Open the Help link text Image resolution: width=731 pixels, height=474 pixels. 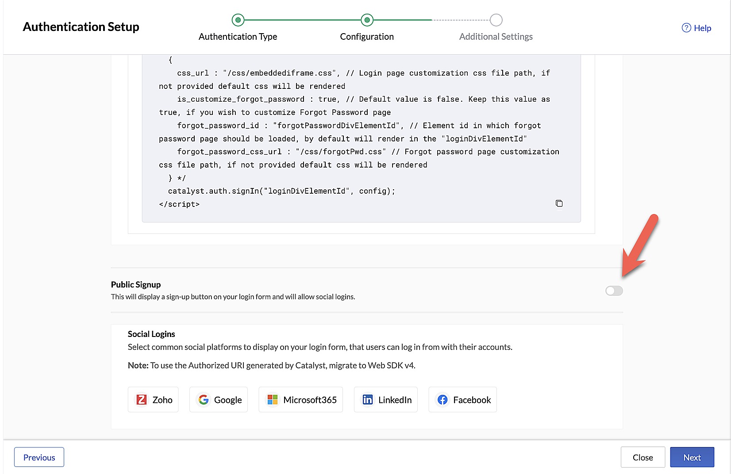coord(702,28)
